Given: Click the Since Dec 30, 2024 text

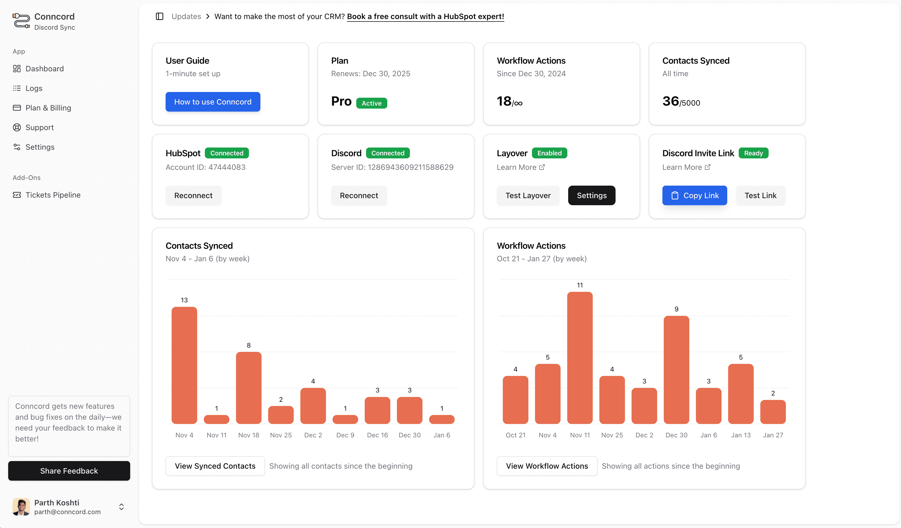Looking at the screenshot, I should point(531,73).
